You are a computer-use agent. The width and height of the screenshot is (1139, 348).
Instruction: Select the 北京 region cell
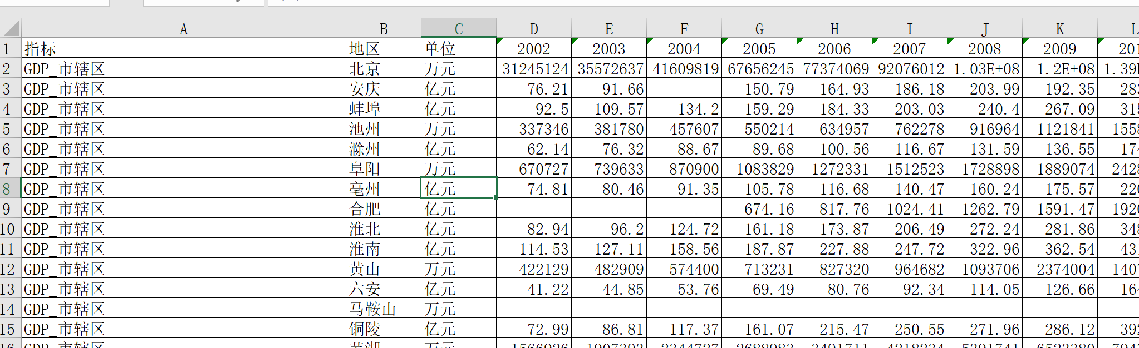click(384, 68)
